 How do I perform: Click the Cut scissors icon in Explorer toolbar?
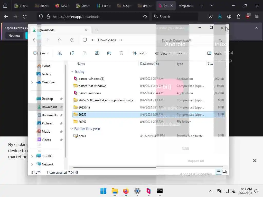click(60, 53)
